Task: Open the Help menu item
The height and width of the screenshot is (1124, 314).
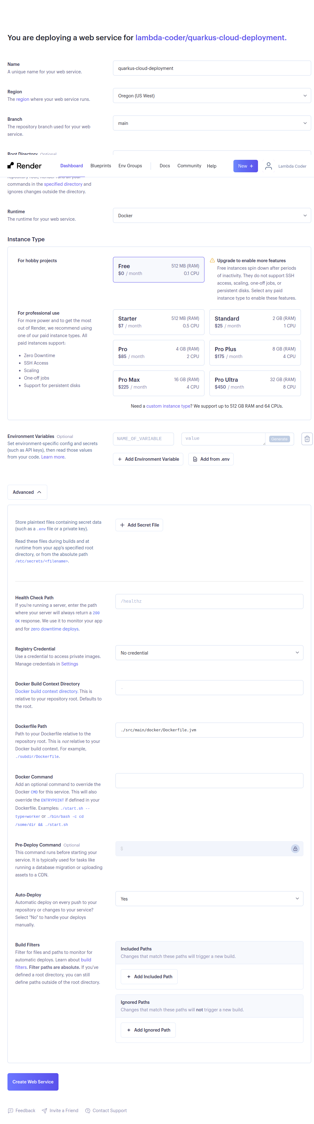Action: click(211, 166)
